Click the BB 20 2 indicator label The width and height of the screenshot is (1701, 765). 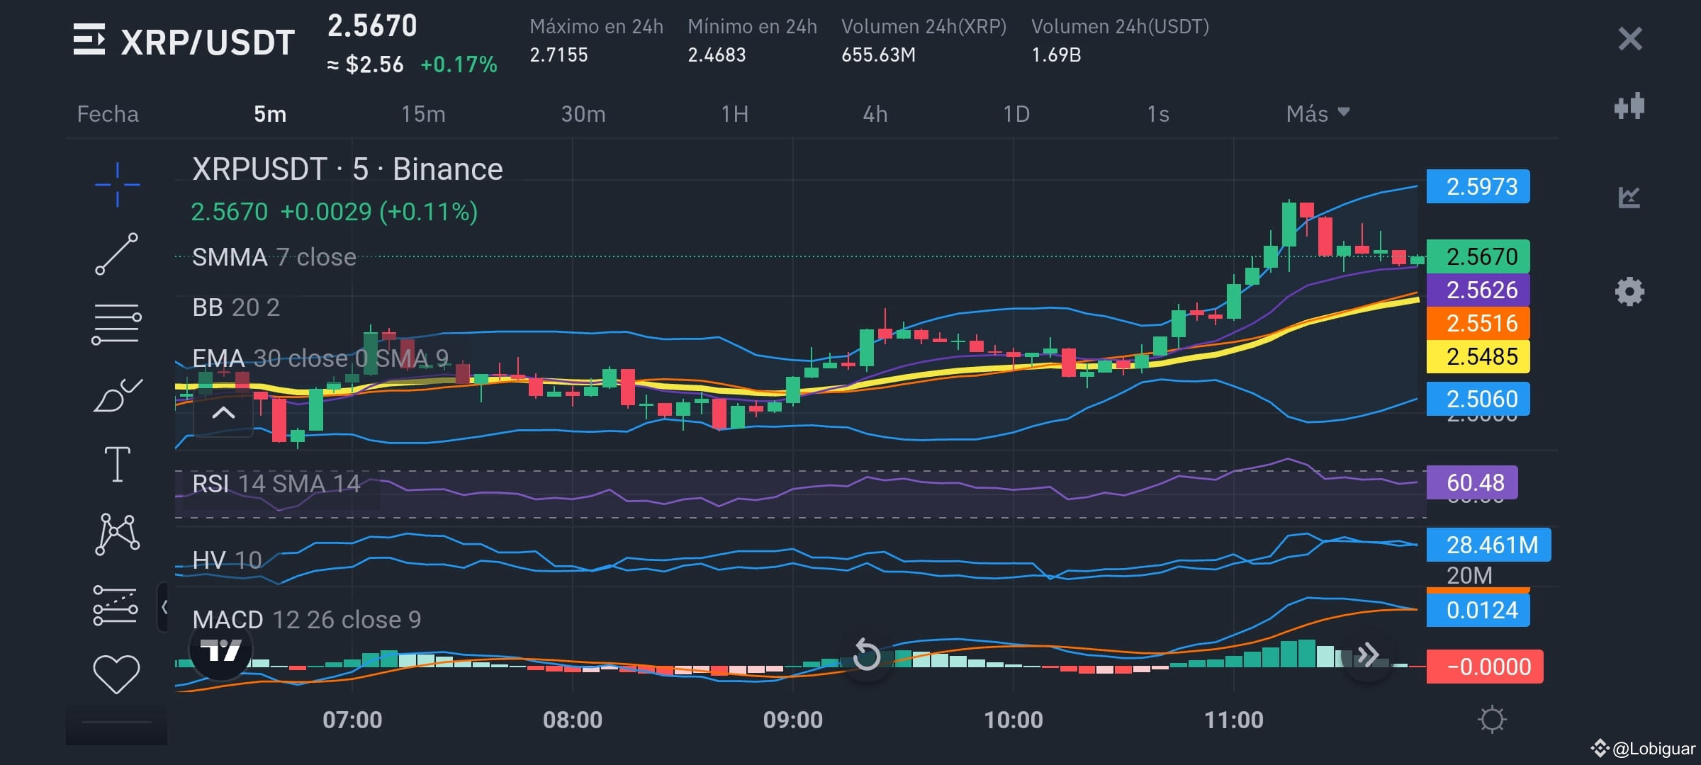click(x=236, y=307)
